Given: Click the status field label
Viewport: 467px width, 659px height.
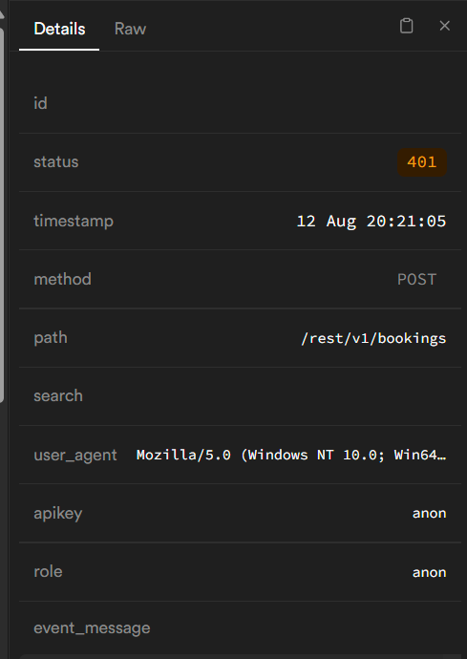Looking at the screenshot, I should click(x=56, y=161).
